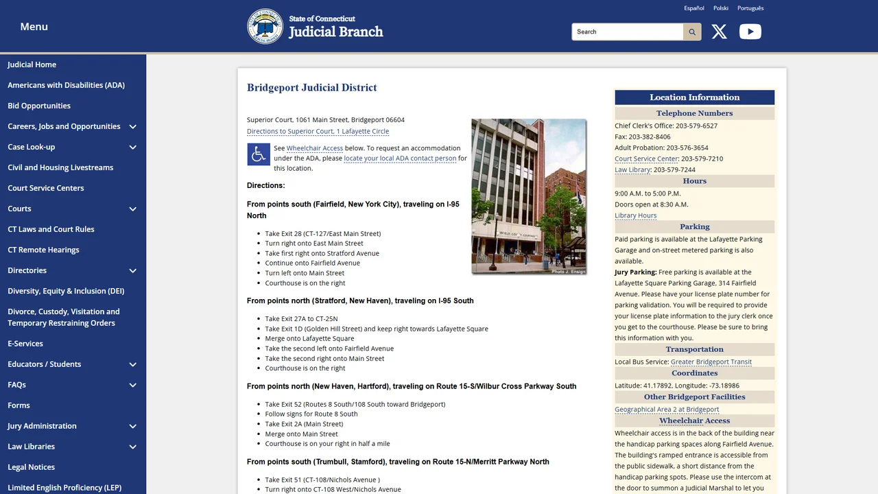Open Civil and Housing Livestreams
The image size is (878, 494).
point(60,167)
